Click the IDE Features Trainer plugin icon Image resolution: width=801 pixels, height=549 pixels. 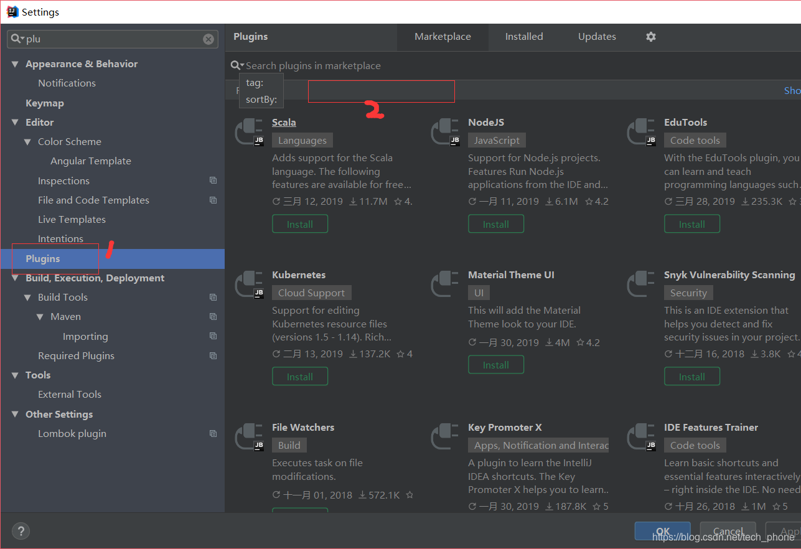point(641,438)
